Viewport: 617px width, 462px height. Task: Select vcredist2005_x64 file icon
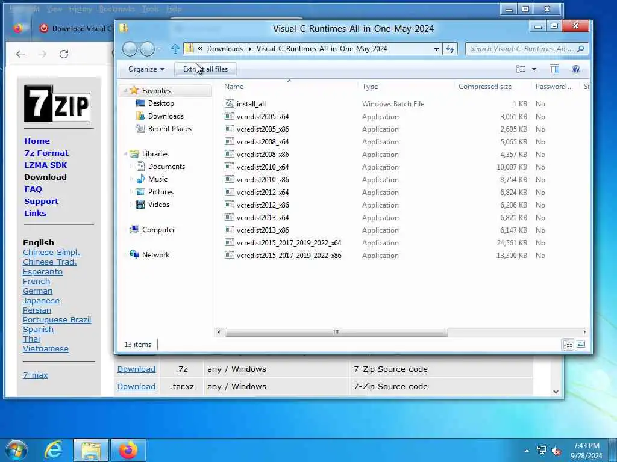(230, 116)
